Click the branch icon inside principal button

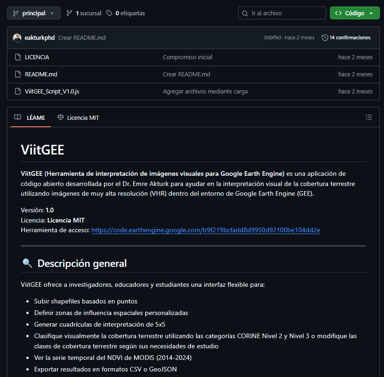pos(16,13)
